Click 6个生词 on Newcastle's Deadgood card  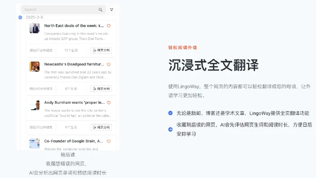click(x=71, y=89)
